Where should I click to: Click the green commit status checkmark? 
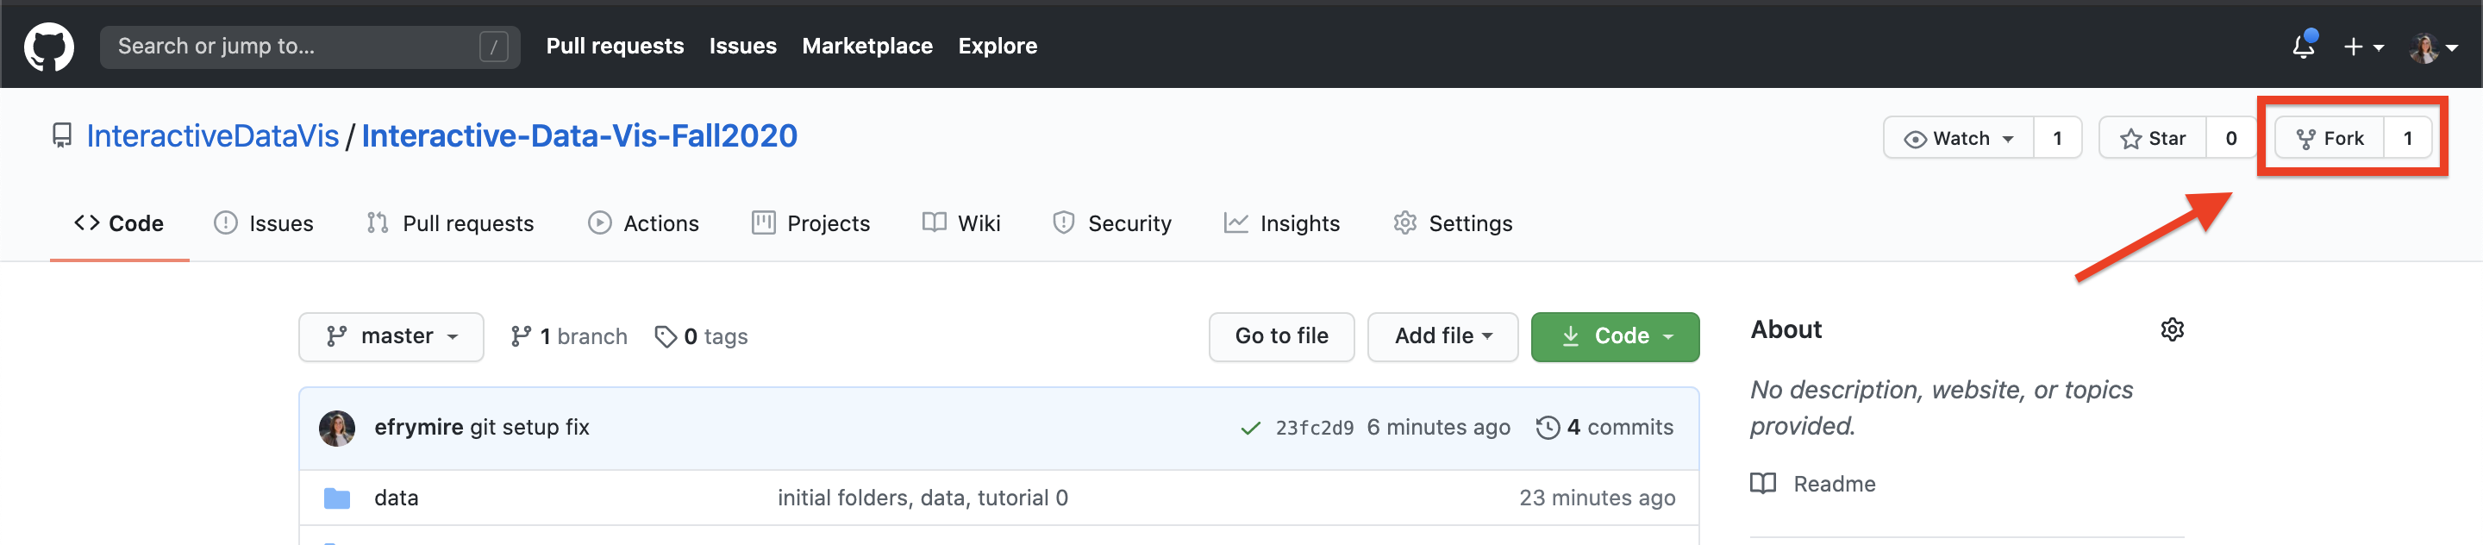click(x=1250, y=429)
